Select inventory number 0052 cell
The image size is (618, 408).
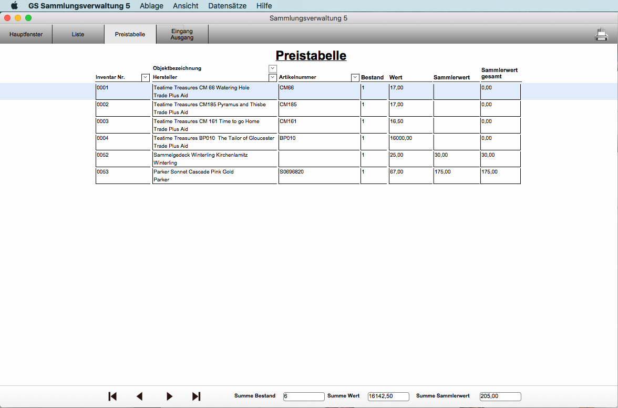pyautogui.click(x=122, y=159)
